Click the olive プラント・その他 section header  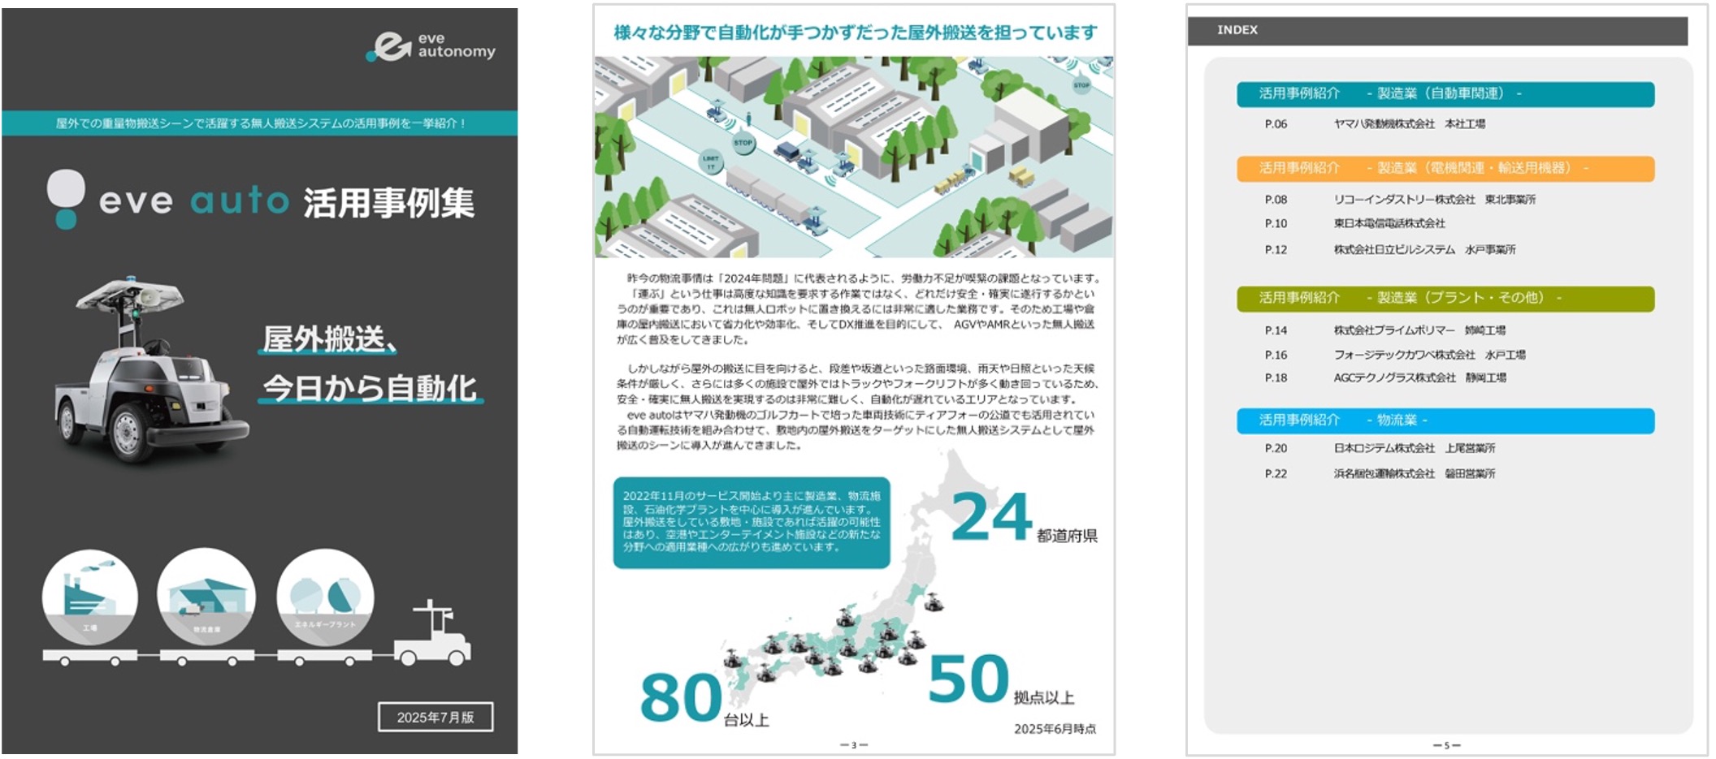coord(1445,298)
